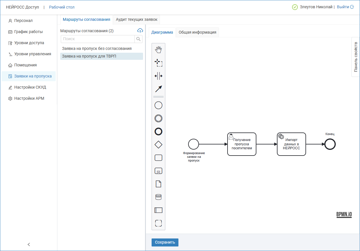Image resolution: width=360 pixels, height=251 pixels.
Task: Select the gateway diamond shape
Action: coord(158,145)
